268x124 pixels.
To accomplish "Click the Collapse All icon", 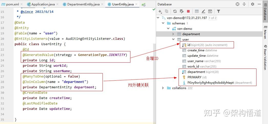I will (244, 4).
